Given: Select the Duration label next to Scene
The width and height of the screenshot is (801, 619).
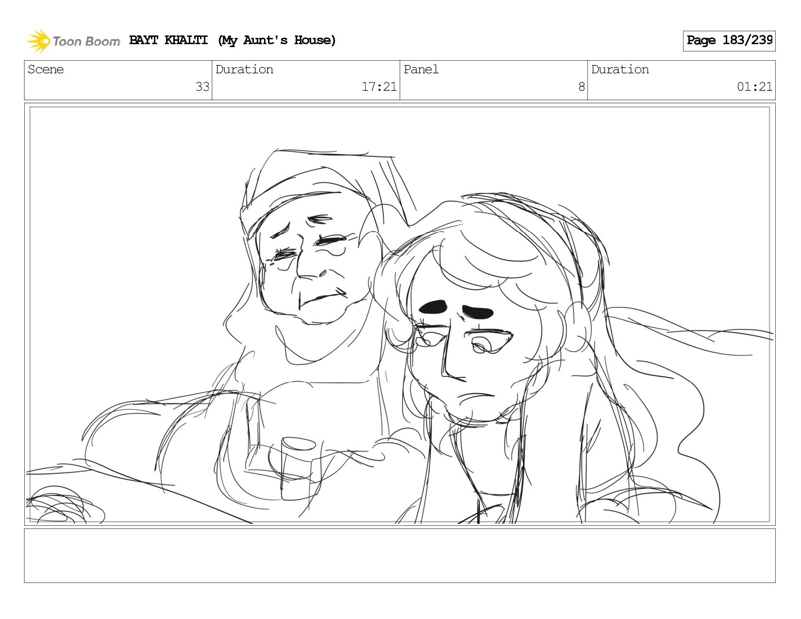Looking at the screenshot, I should [244, 69].
